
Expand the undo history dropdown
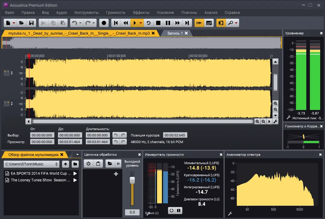pos(80,23)
